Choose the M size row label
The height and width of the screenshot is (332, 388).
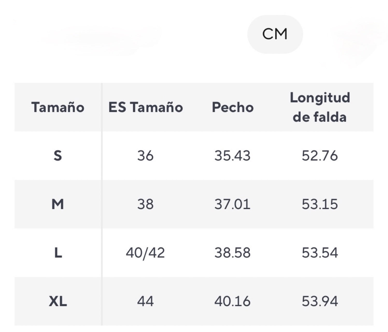58,204
